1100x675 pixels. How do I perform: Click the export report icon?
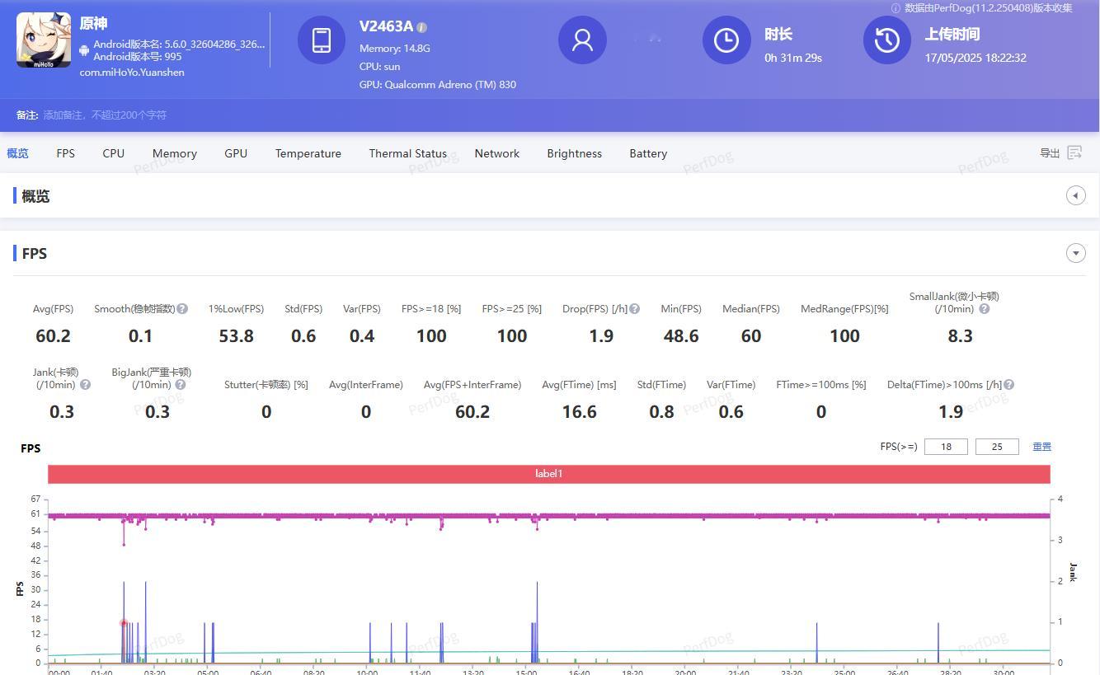[1074, 152]
